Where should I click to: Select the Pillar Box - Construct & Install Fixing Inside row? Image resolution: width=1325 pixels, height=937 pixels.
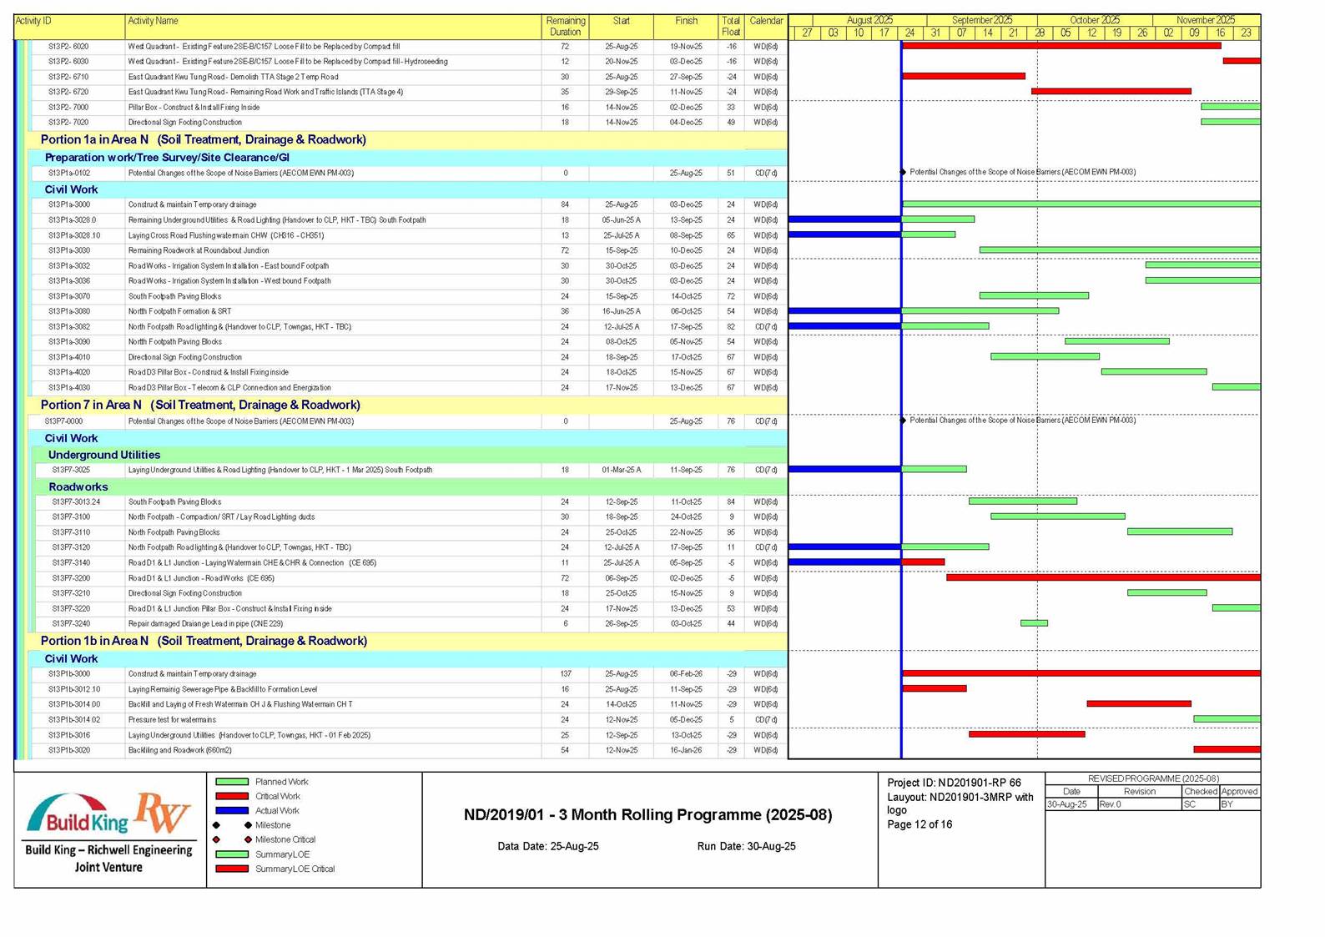(410, 108)
